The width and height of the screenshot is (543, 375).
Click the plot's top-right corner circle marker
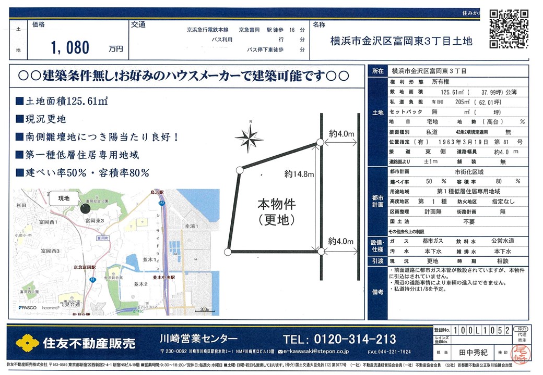pyautogui.click(x=320, y=143)
